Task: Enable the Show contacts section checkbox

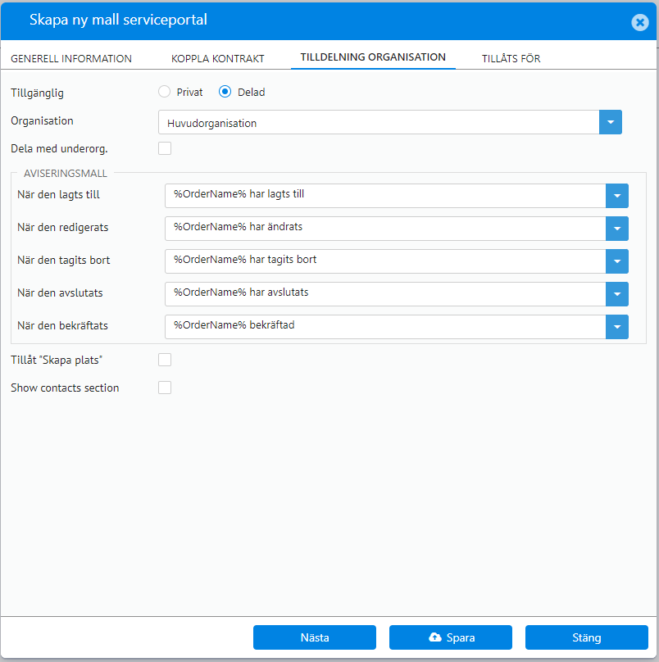Action: (165, 388)
